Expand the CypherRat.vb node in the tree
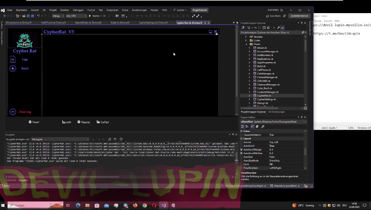The image size is (371, 210). tap(250, 96)
